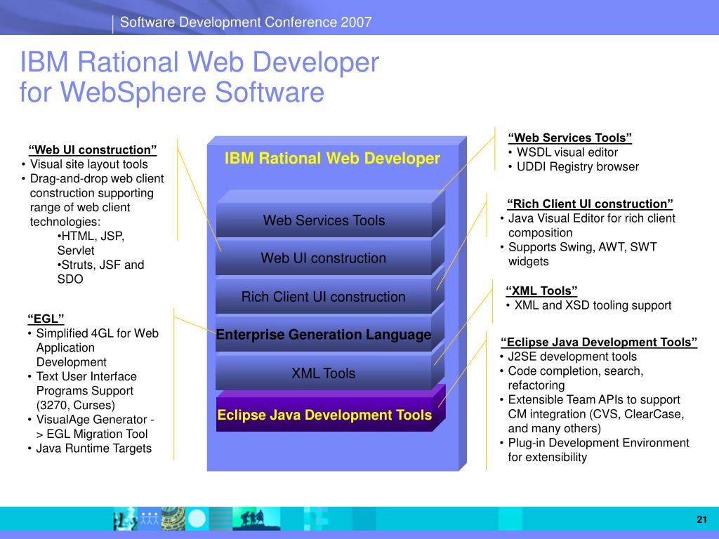This screenshot has width=719, height=539.
Task: Click the bullet 'WSDL visual editor'
Action: pos(567,152)
